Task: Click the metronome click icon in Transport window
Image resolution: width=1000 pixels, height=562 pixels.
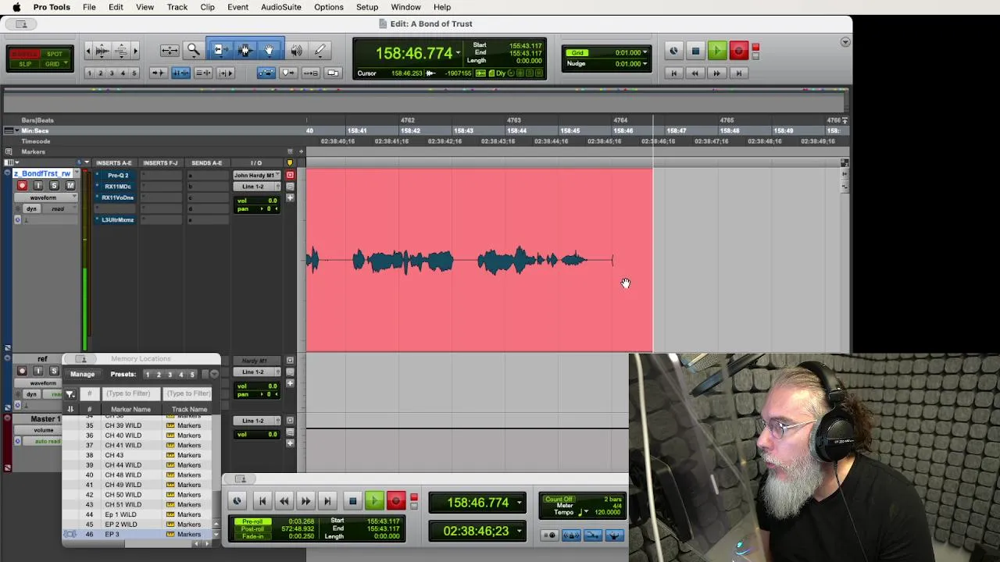Action: pos(571,535)
